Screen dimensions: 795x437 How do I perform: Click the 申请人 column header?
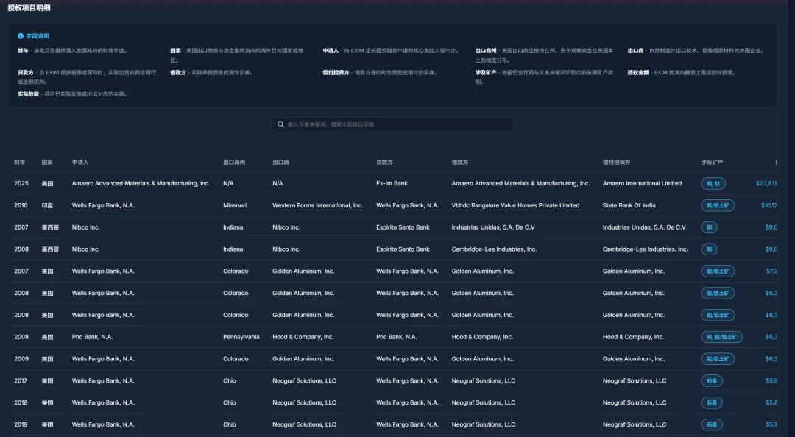click(x=80, y=163)
